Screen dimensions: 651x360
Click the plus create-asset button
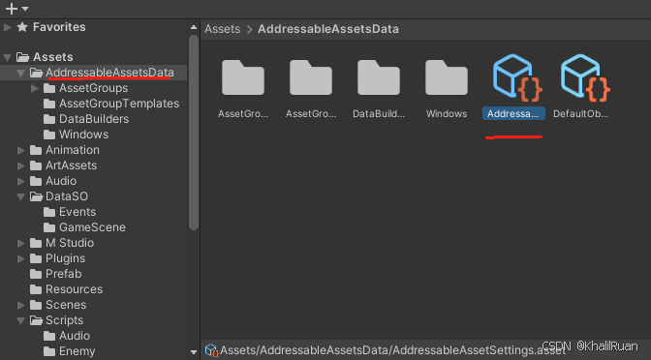pyautogui.click(x=12, y=9)
